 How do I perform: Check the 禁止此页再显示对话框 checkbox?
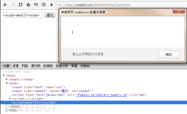click(69, 54)
